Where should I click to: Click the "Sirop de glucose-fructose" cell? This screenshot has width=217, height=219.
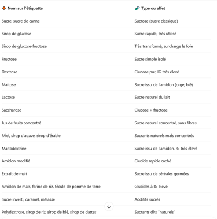click(24, 46)
